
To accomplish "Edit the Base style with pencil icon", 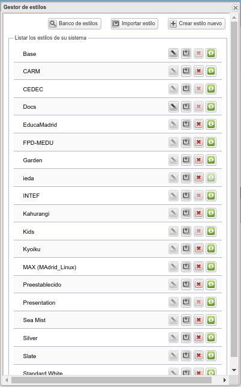I will (x=173, y=53).
